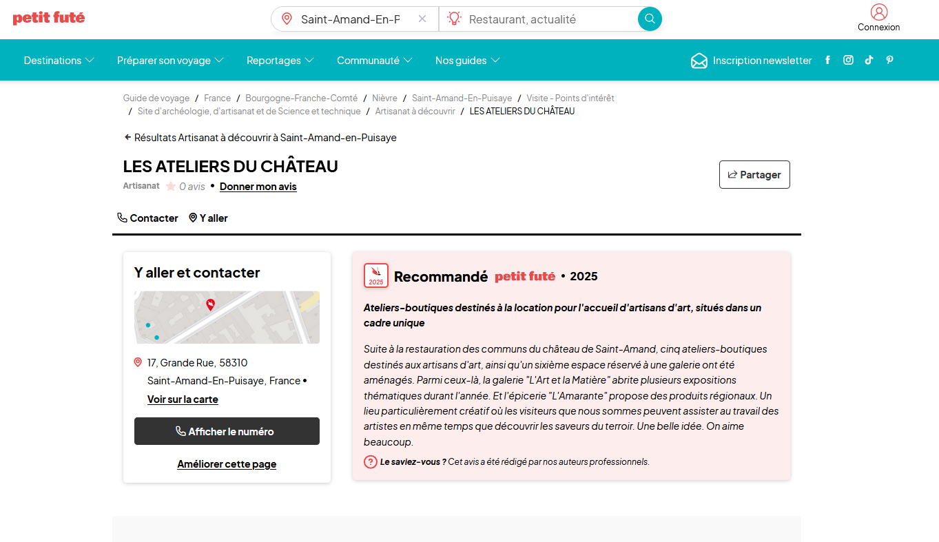Open Bourgogne-Franche-Comté breadcrumb
Screen dimensions: 939x542
302,98
